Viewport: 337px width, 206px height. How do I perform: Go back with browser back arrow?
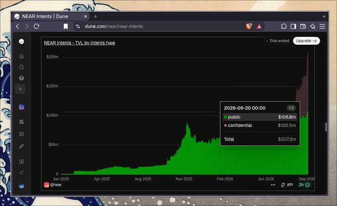coord(18,26)
